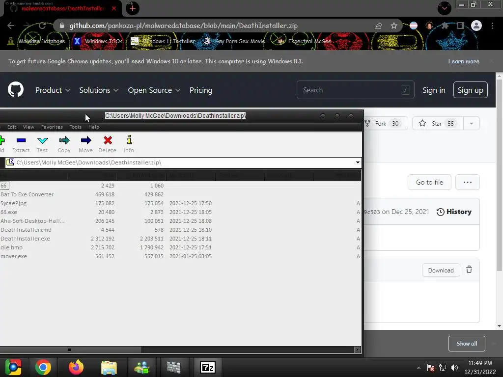Open Info for the selected archive item
This screenshot has height=377, width=503.
point(129,144)
